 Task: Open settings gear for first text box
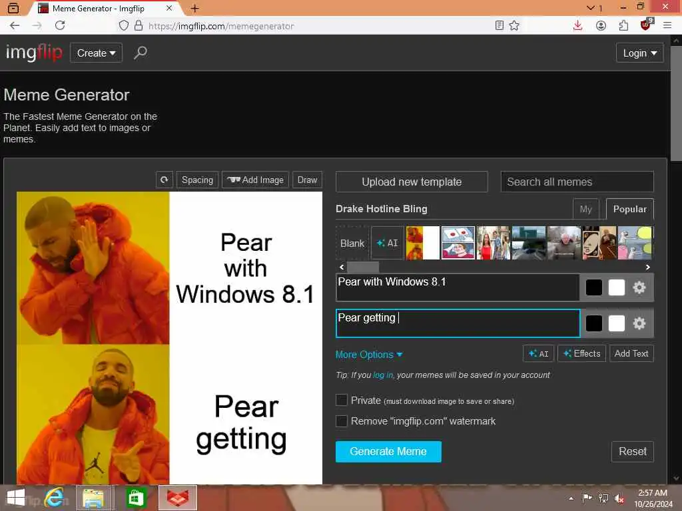[639, 287]
